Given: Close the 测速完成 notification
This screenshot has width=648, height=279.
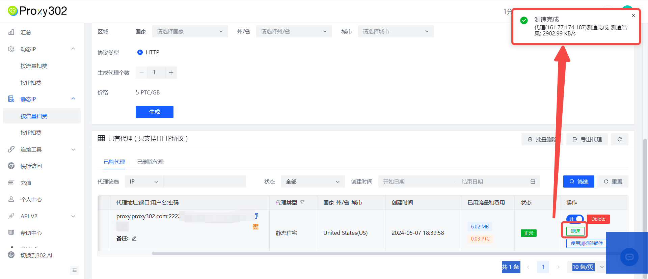Looking at the screenshot, I should point(633,16).
